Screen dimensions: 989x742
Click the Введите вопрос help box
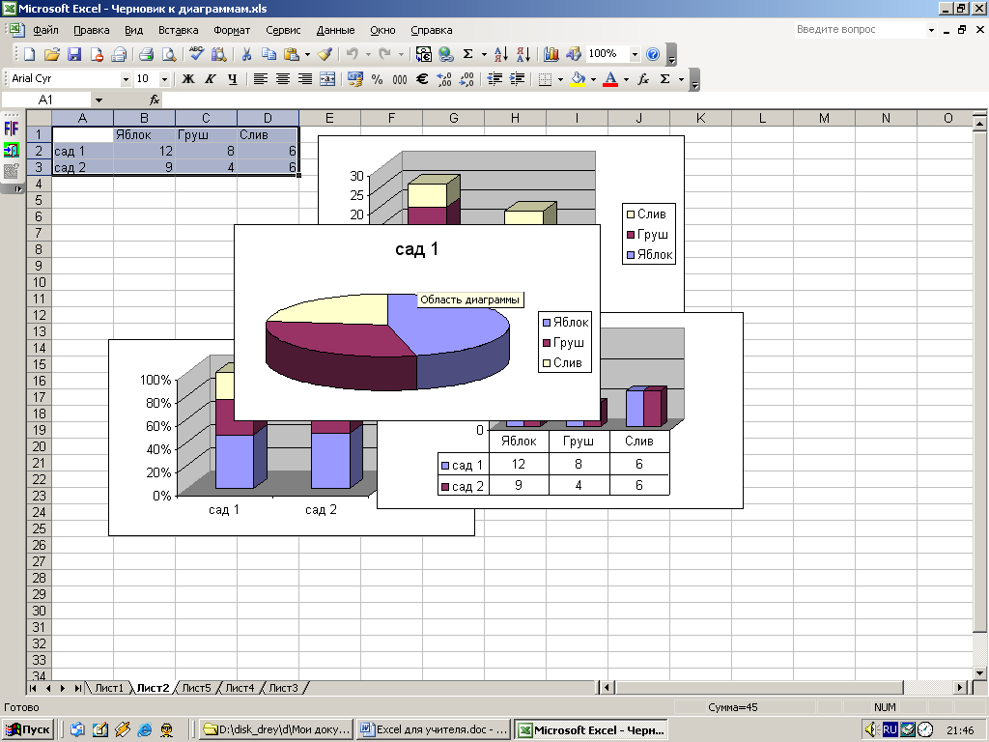(859, 29)
